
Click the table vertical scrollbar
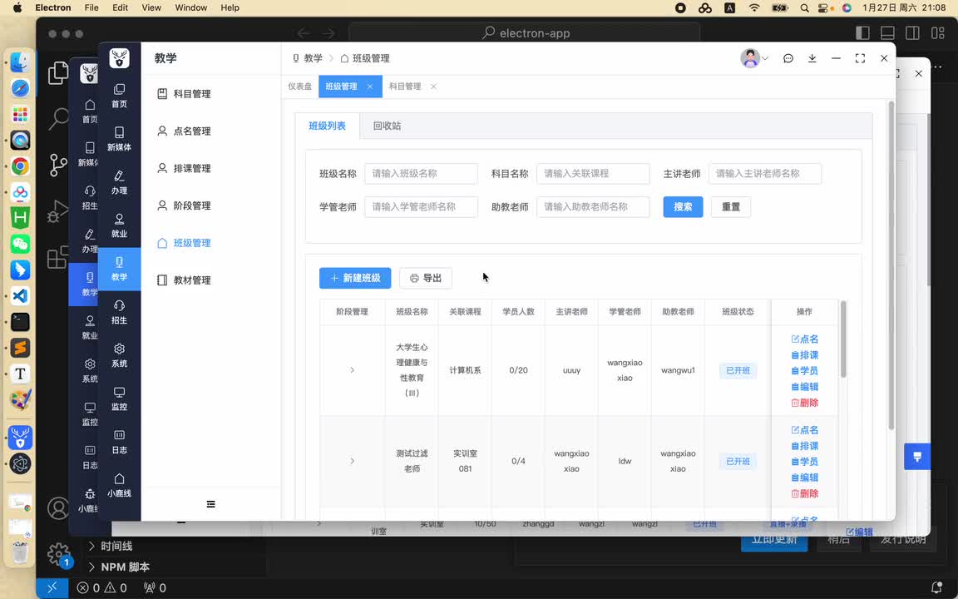point(844,339)
